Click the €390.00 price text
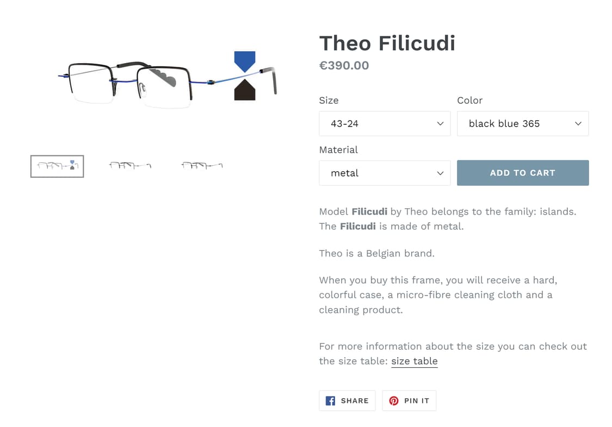The height and width of the screenshot is (427, 612). [344, 66]
